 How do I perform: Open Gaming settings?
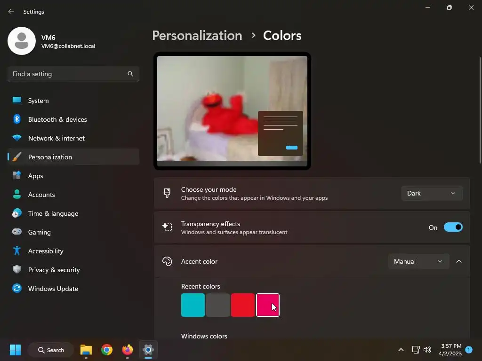tap(73, 232)
